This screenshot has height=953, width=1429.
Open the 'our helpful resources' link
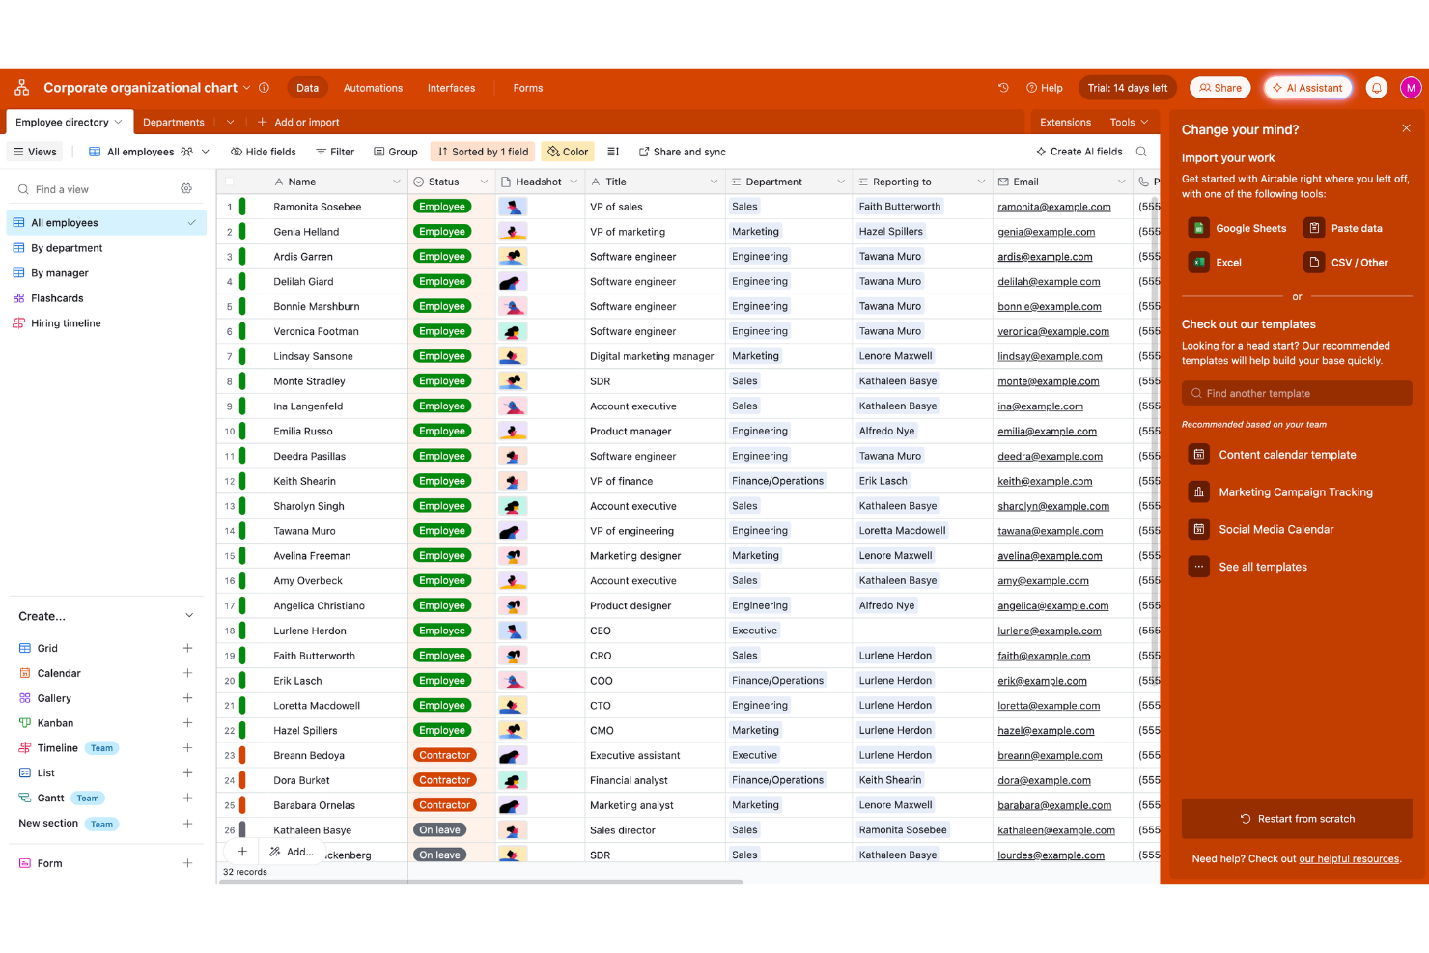[x=1348, y=858]
